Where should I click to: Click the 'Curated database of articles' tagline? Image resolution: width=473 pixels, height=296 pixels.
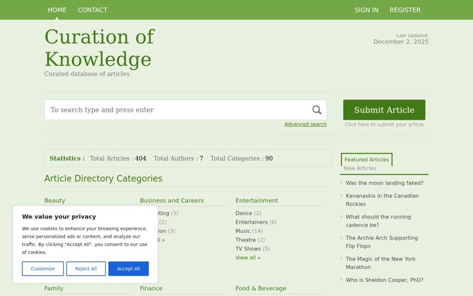(x=87, y=74)
